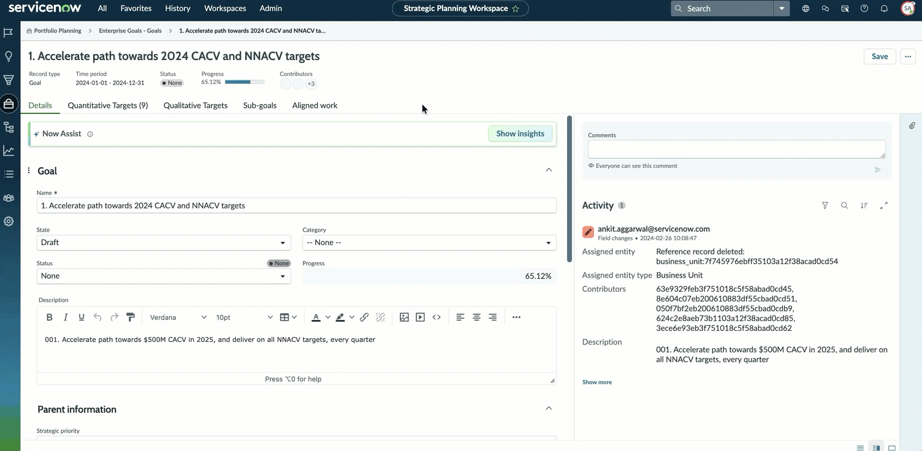Open the briefcase portfolio sidebar icon
Viewport: 922px width, 451px height.
(x=9, y=104)
